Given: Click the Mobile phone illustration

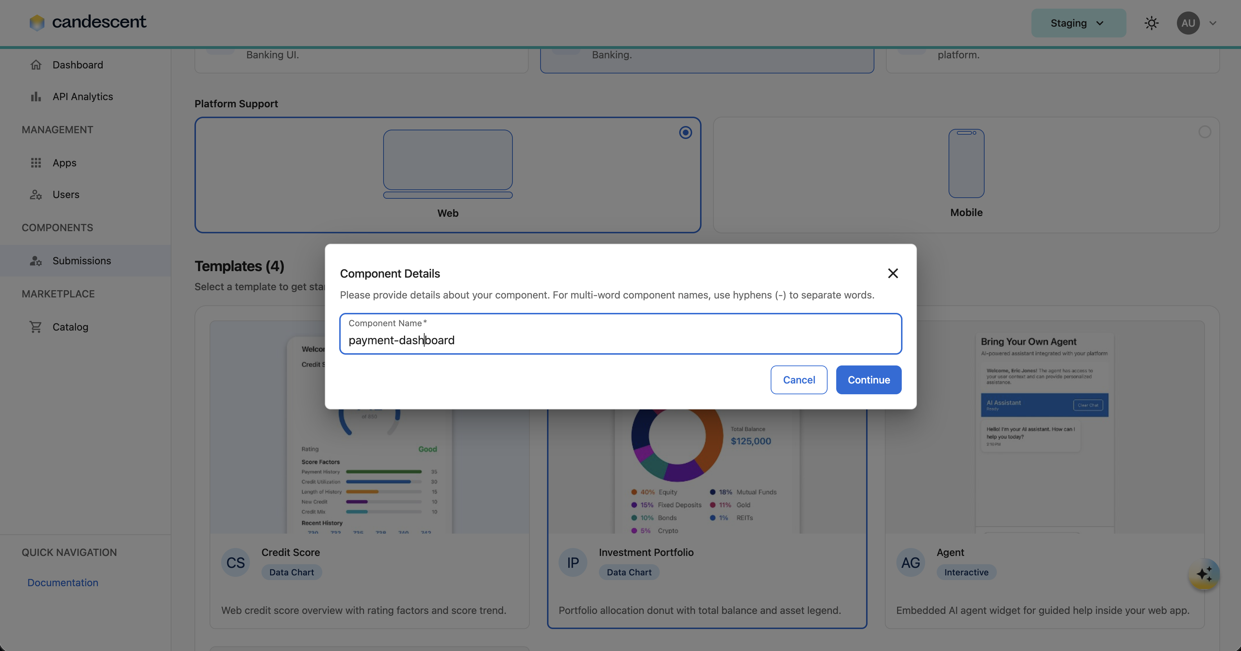Looking at the screenshot, I should coord(966,163).
